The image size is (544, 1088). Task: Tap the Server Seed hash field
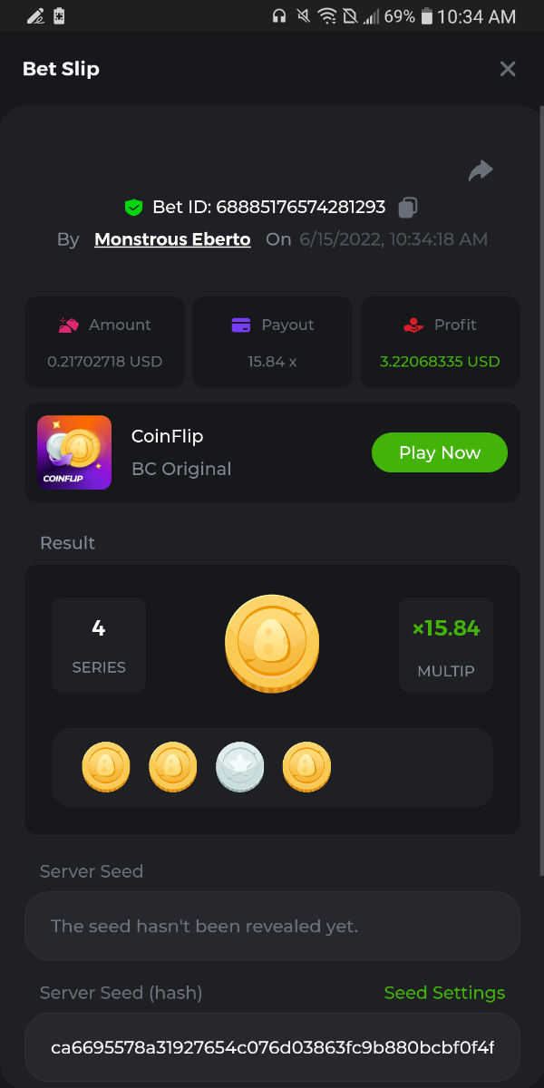tap(272, 1048)
